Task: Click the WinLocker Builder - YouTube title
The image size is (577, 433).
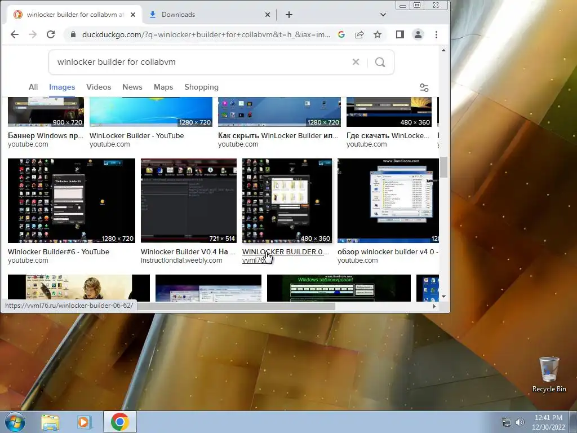Action: point(136,135)
